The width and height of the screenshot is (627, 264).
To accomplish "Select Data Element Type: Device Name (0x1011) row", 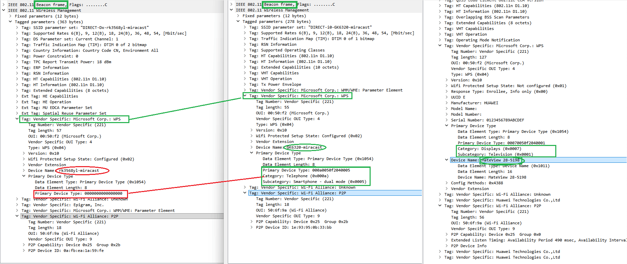I will tap(504, 166).
